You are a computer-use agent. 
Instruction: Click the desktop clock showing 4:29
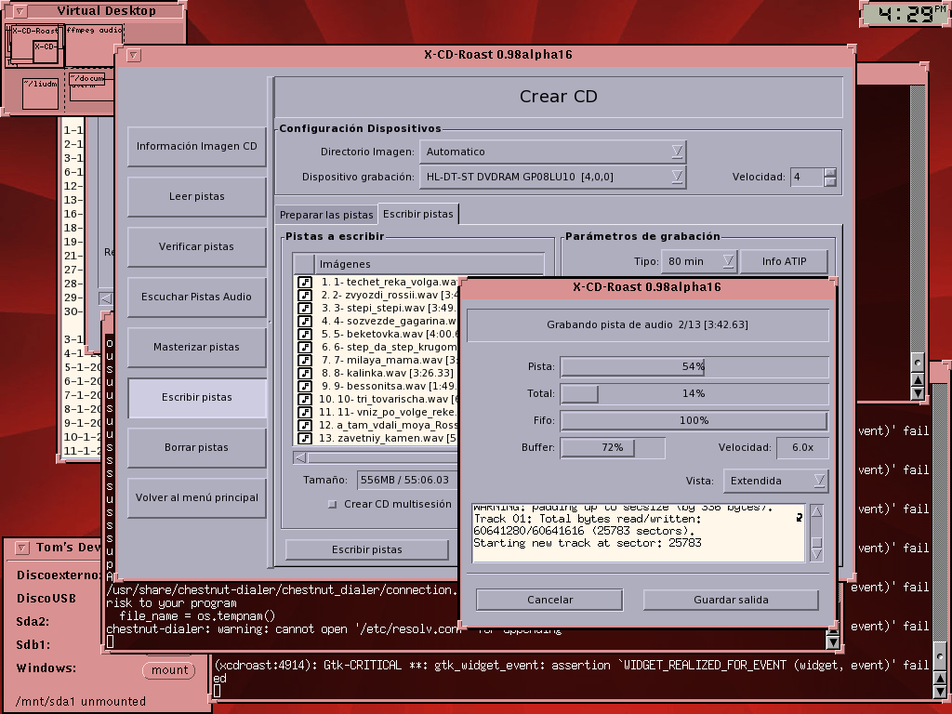click(x=905, y=13)
